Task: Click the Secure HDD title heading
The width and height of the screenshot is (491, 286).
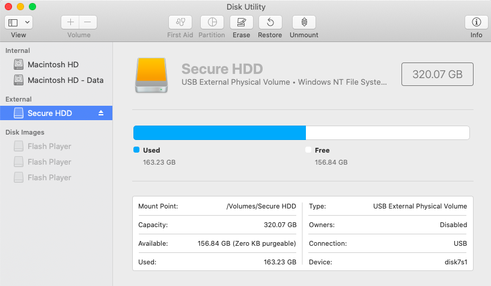Action: (222, 69)
